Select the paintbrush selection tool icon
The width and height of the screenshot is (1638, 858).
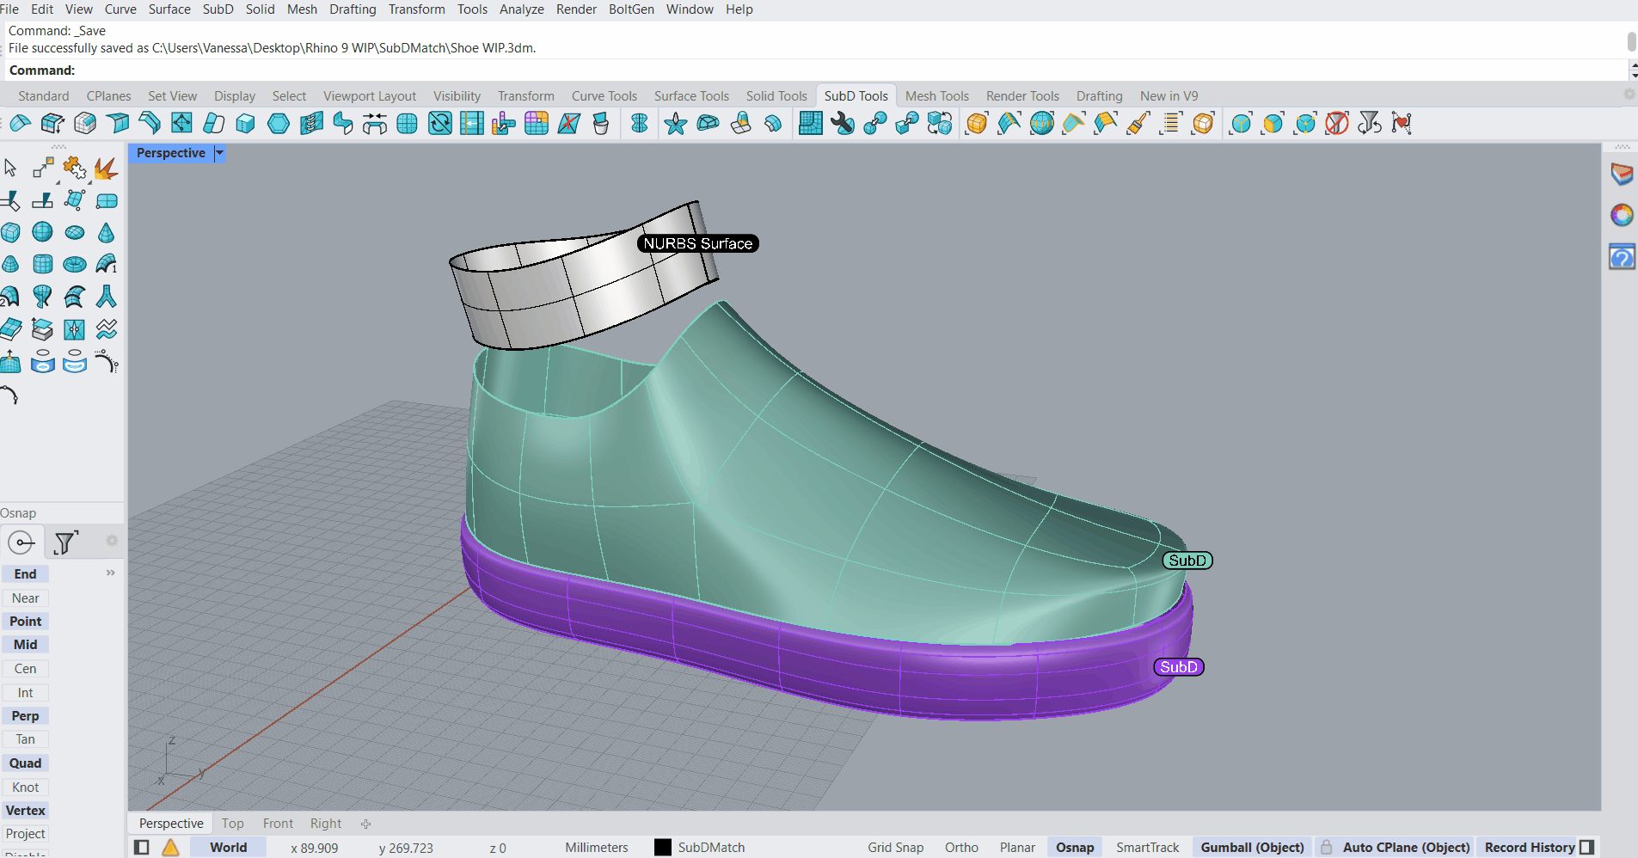pyautogui.click(x=1138, y=124)
